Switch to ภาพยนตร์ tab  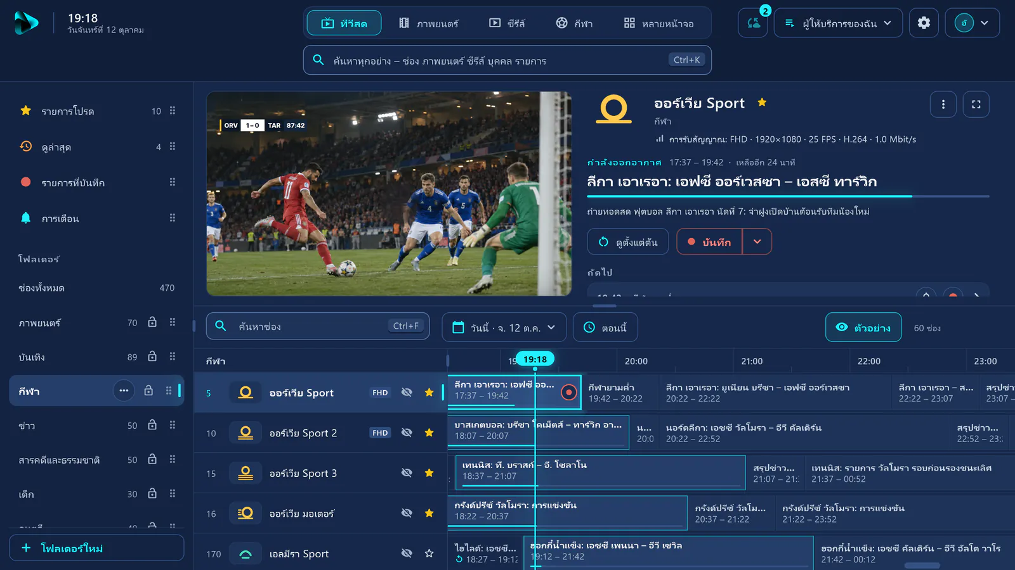[429, 23]
